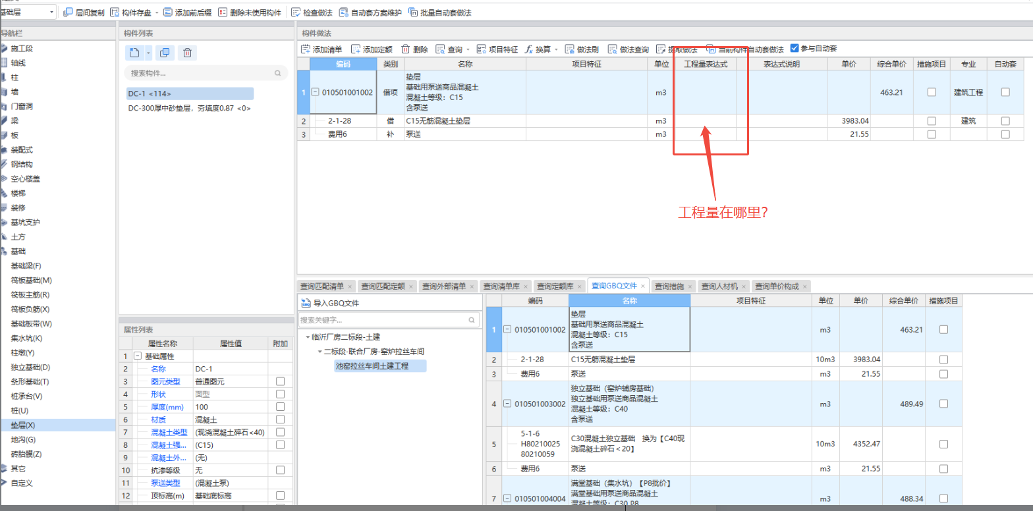Open dropdown arrow beside new component icon
The width and height of the screenshot is (1033, 511).
click(x=148, y=53)
